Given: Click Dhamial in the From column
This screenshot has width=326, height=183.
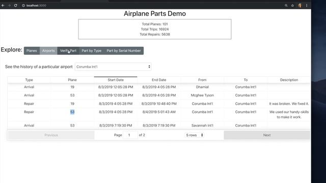Looking at the screenshot, I should point(202,87).
